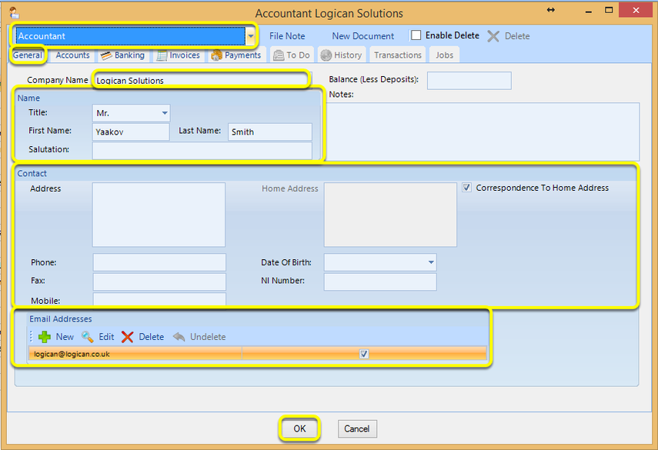Tick the Enable Delete checkbox
658x450 pixels.
tap(416, 35)
